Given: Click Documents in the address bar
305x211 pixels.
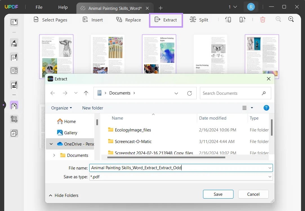Looking at the screenshot, I should 120,93.
